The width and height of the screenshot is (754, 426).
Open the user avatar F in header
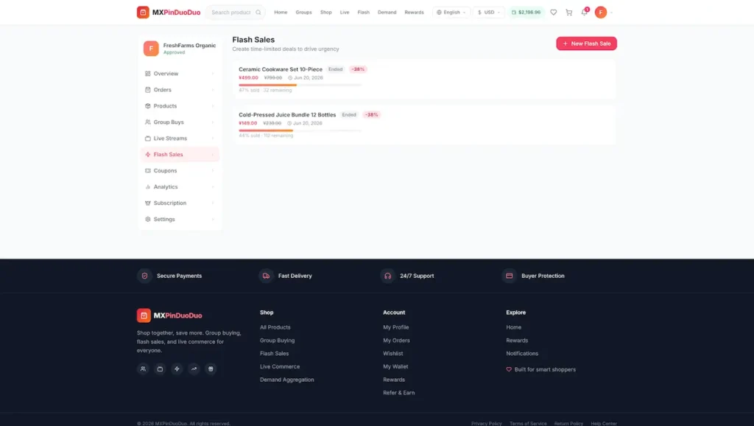pyautogui.click(x=601, y=13)
